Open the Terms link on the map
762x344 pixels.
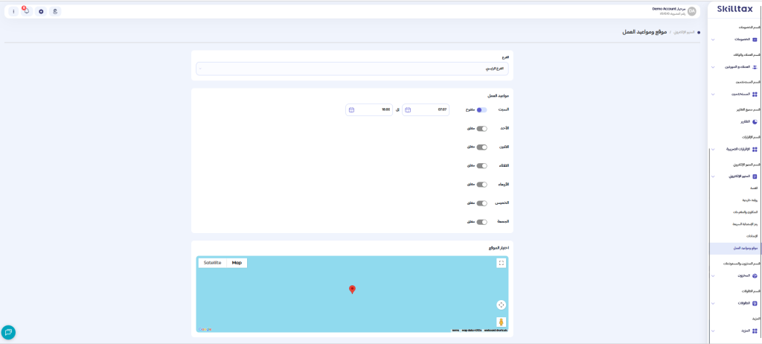pyautogui.click(x=455, y=330)
